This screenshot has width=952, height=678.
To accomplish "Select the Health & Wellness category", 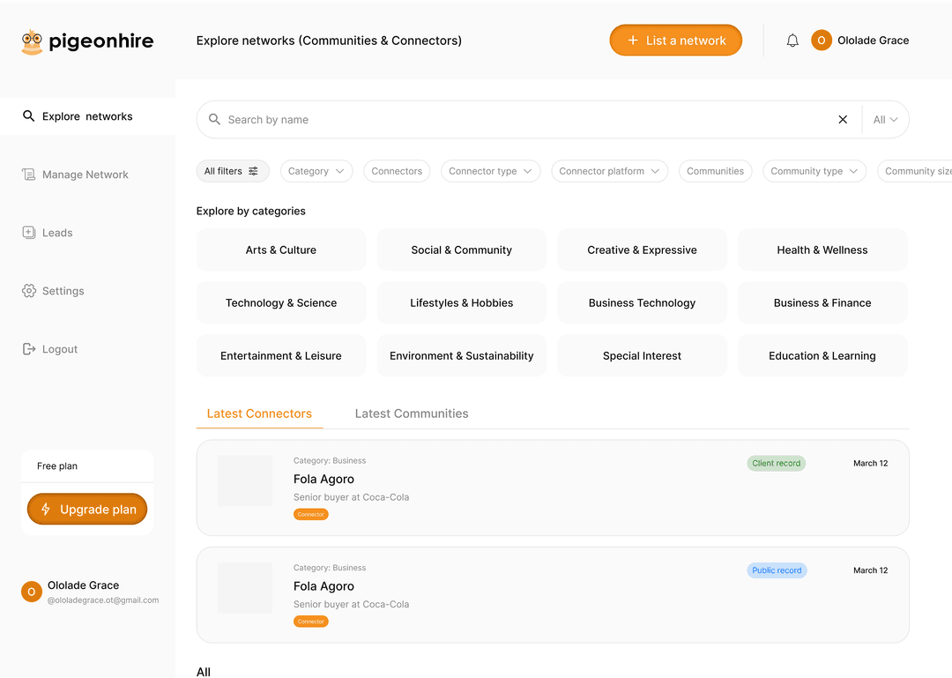I will (822, 250).
